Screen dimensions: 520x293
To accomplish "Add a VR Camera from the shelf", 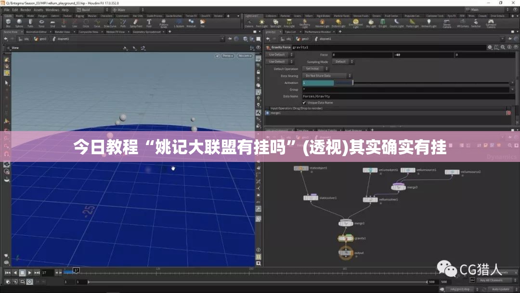I will click(463, 23).
